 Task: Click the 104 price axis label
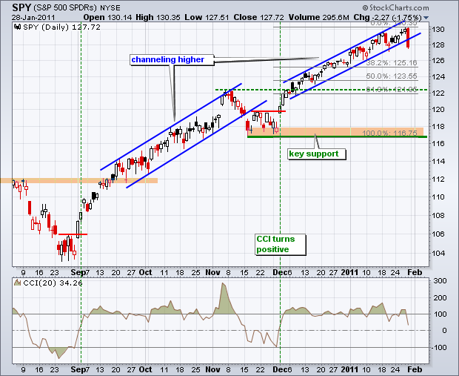click(438, 253)
